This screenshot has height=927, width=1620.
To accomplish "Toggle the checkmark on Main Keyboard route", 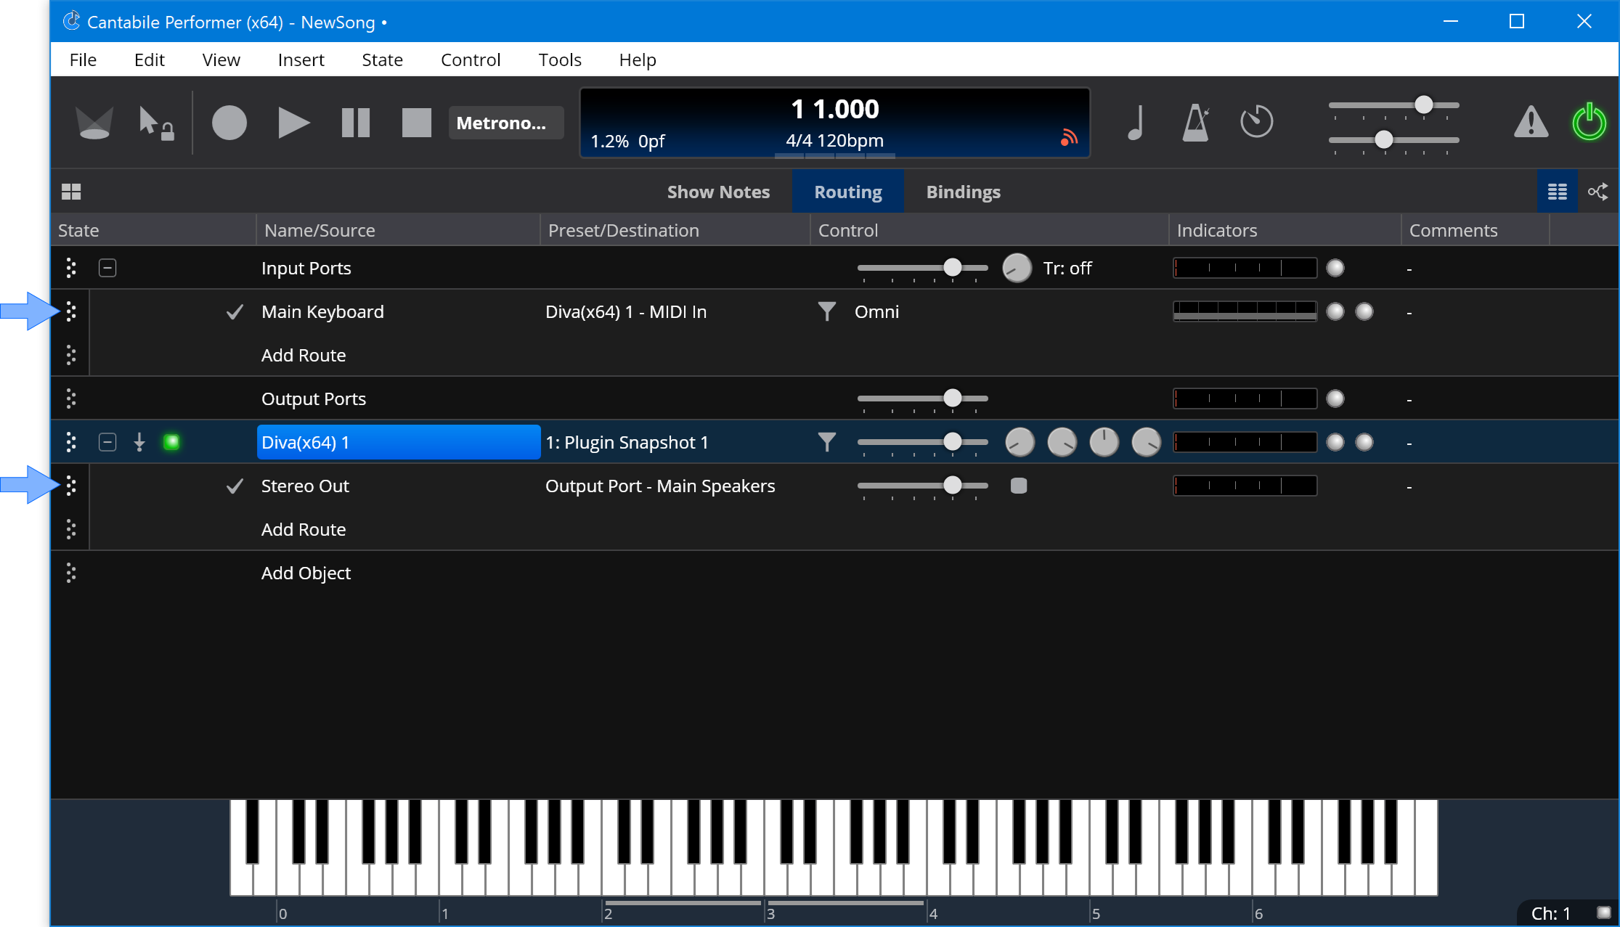I will 234,311.
